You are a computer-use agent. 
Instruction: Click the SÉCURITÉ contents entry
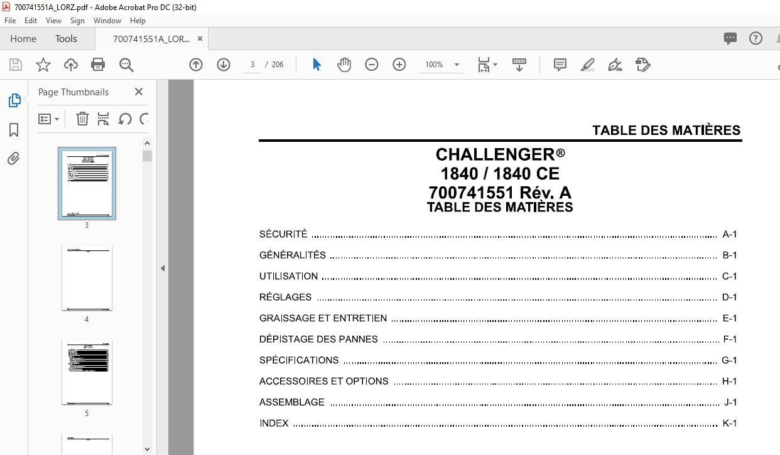[x=498, y=234]
